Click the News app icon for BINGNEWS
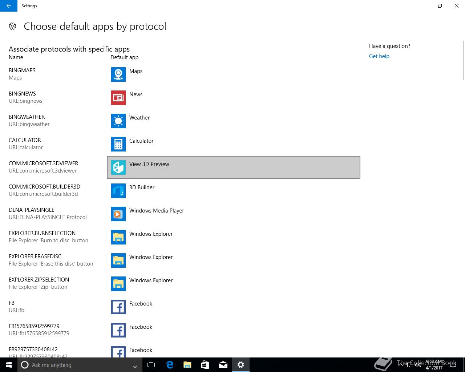Viewport: 465px width, 372px height. coord(118,98)
